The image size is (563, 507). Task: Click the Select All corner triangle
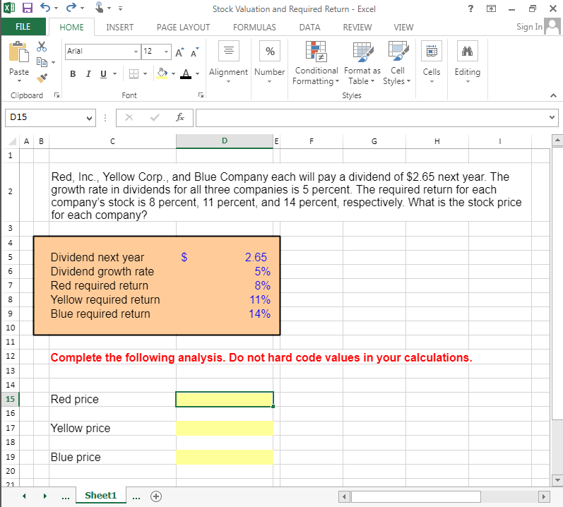pos(12,141)
